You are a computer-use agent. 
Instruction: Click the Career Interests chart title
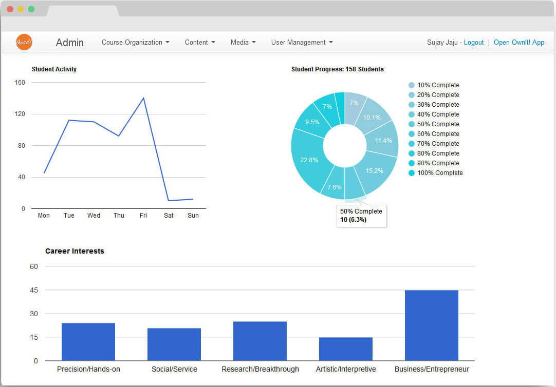coord(75,251)
